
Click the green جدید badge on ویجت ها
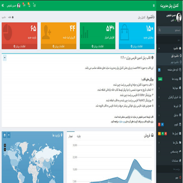pos(160,79)
